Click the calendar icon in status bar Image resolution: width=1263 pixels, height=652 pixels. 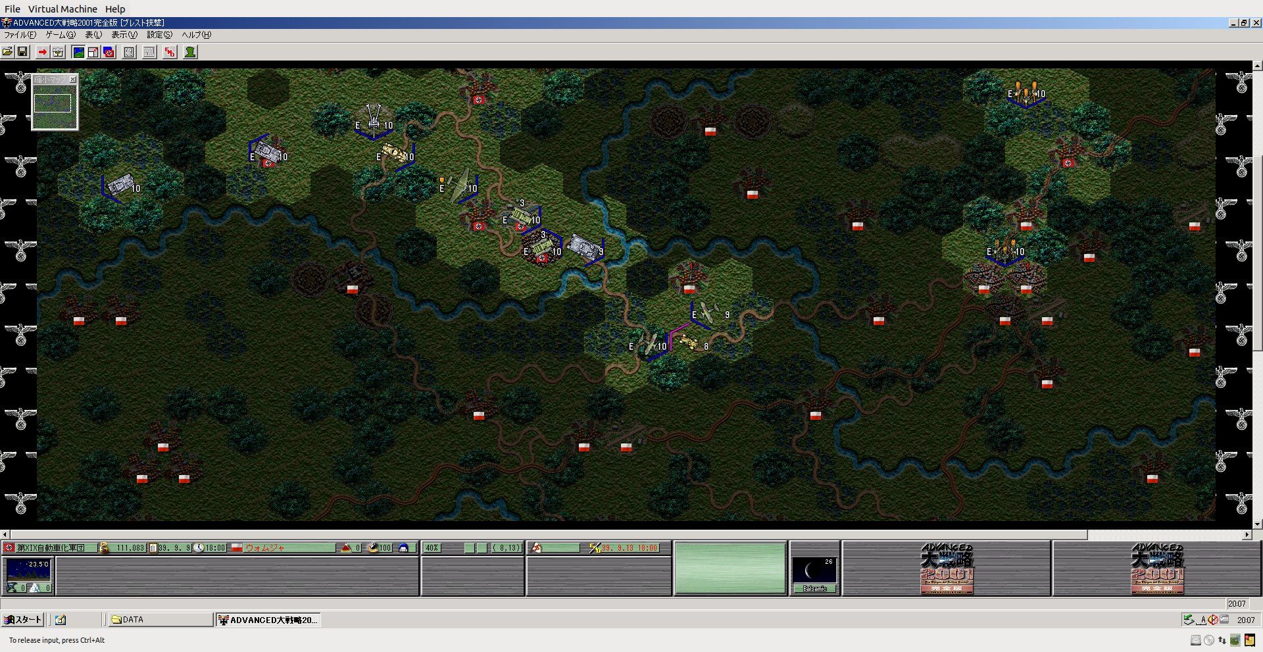[153, 547]
